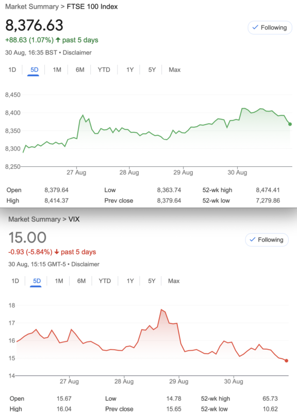Click FTSE Open value 8,379.64
The width and height of the screenshot is (297, 412).
click(x=56, y=190)
